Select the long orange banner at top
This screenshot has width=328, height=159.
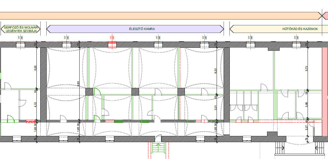pos(161,16)
